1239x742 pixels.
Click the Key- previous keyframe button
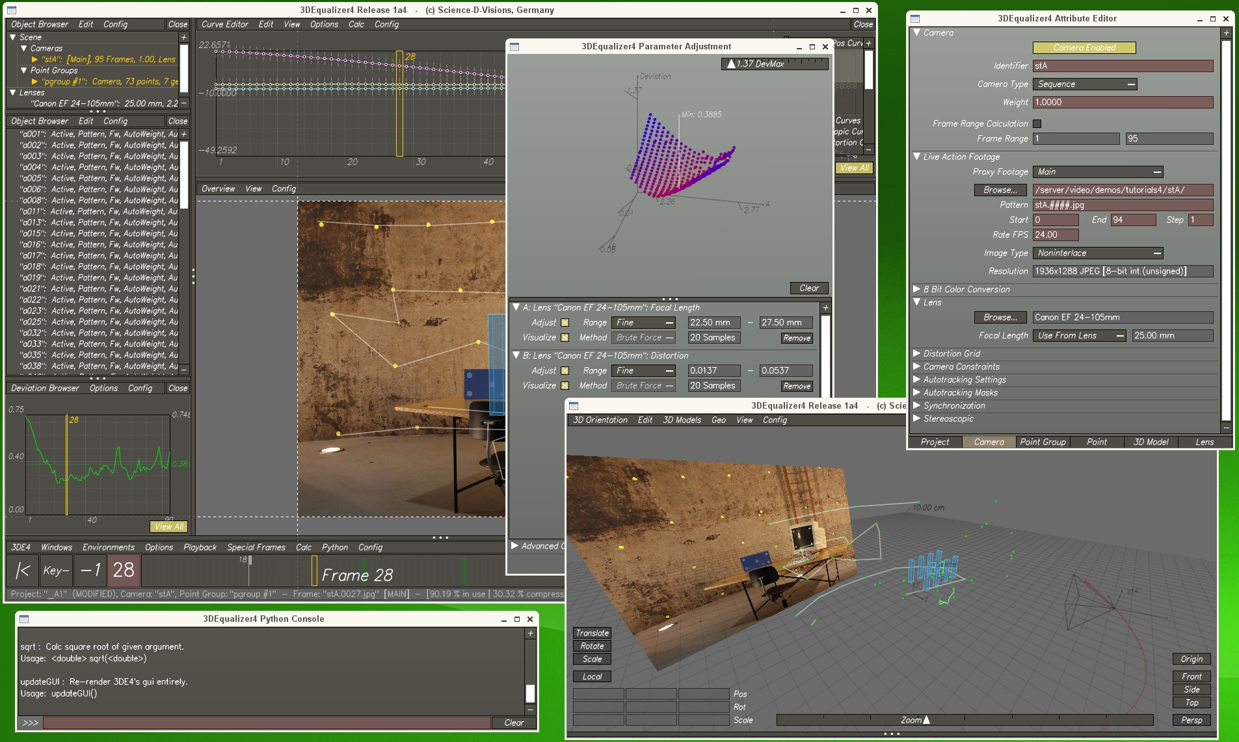pos(56,570)
